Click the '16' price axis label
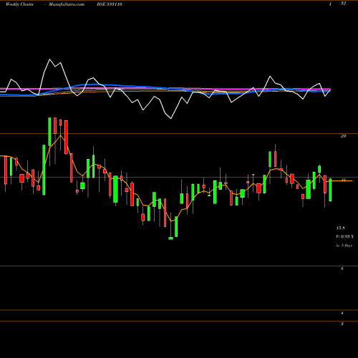Screen dimensions: 358x358 [x=344, y=180]
